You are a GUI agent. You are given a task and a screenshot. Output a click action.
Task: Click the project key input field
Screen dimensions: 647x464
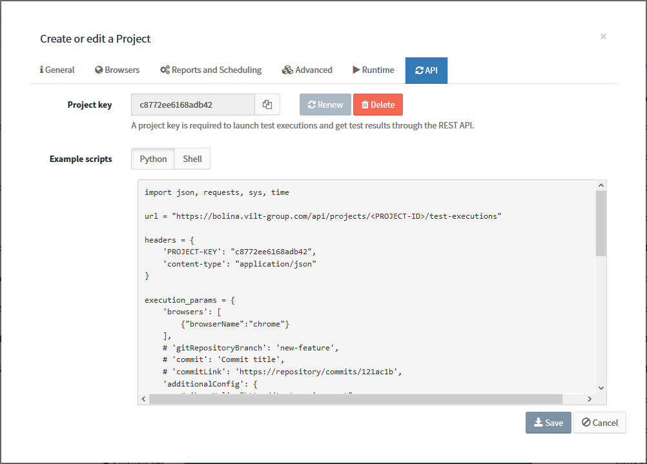coord(193,105)
